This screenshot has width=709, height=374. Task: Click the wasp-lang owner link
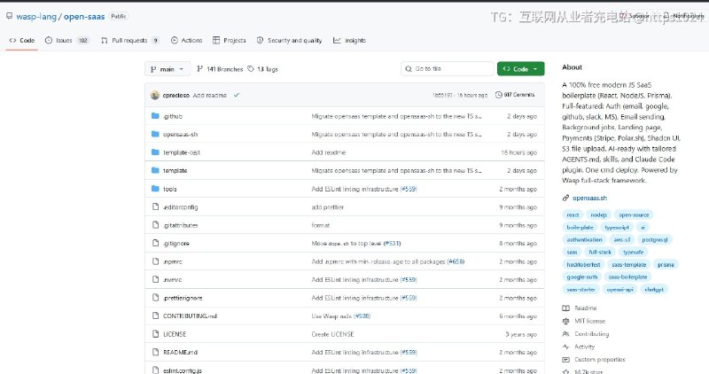pos(36,17)
